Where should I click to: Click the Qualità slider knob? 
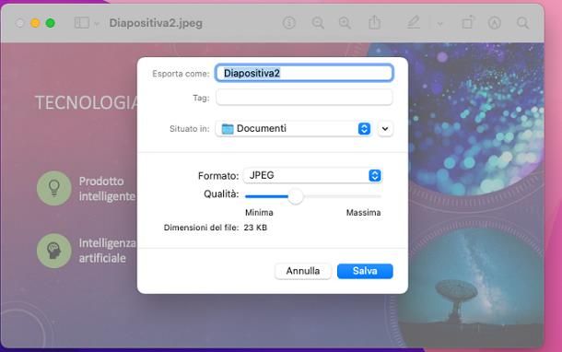[x=296, y=196]
